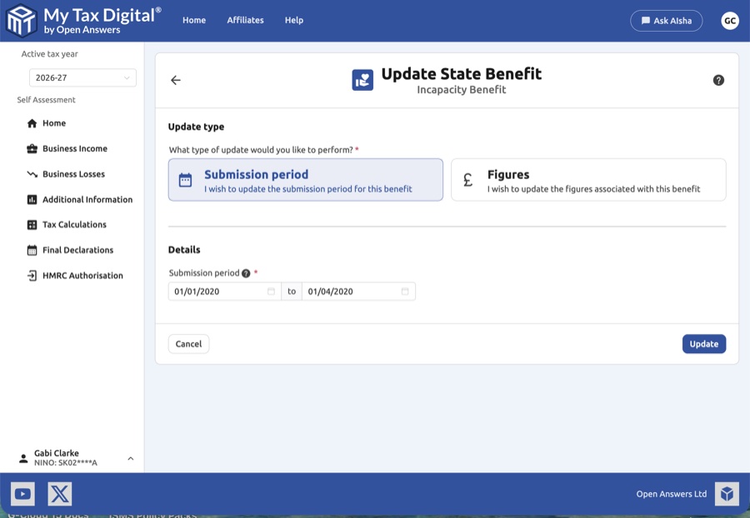Select Business Income in the sidebar
Viewport: 750px width, 518px height.
point(73,148)
